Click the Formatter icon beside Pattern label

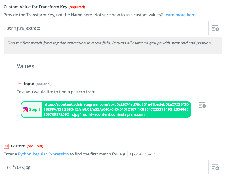pyautogui.click(x=6, y=146)
